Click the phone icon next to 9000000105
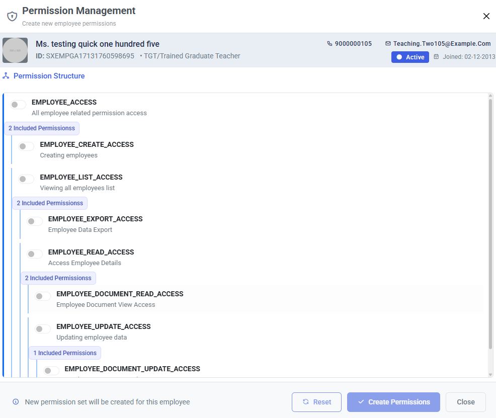This screenshot has width=496, height=418. [329, 44]
